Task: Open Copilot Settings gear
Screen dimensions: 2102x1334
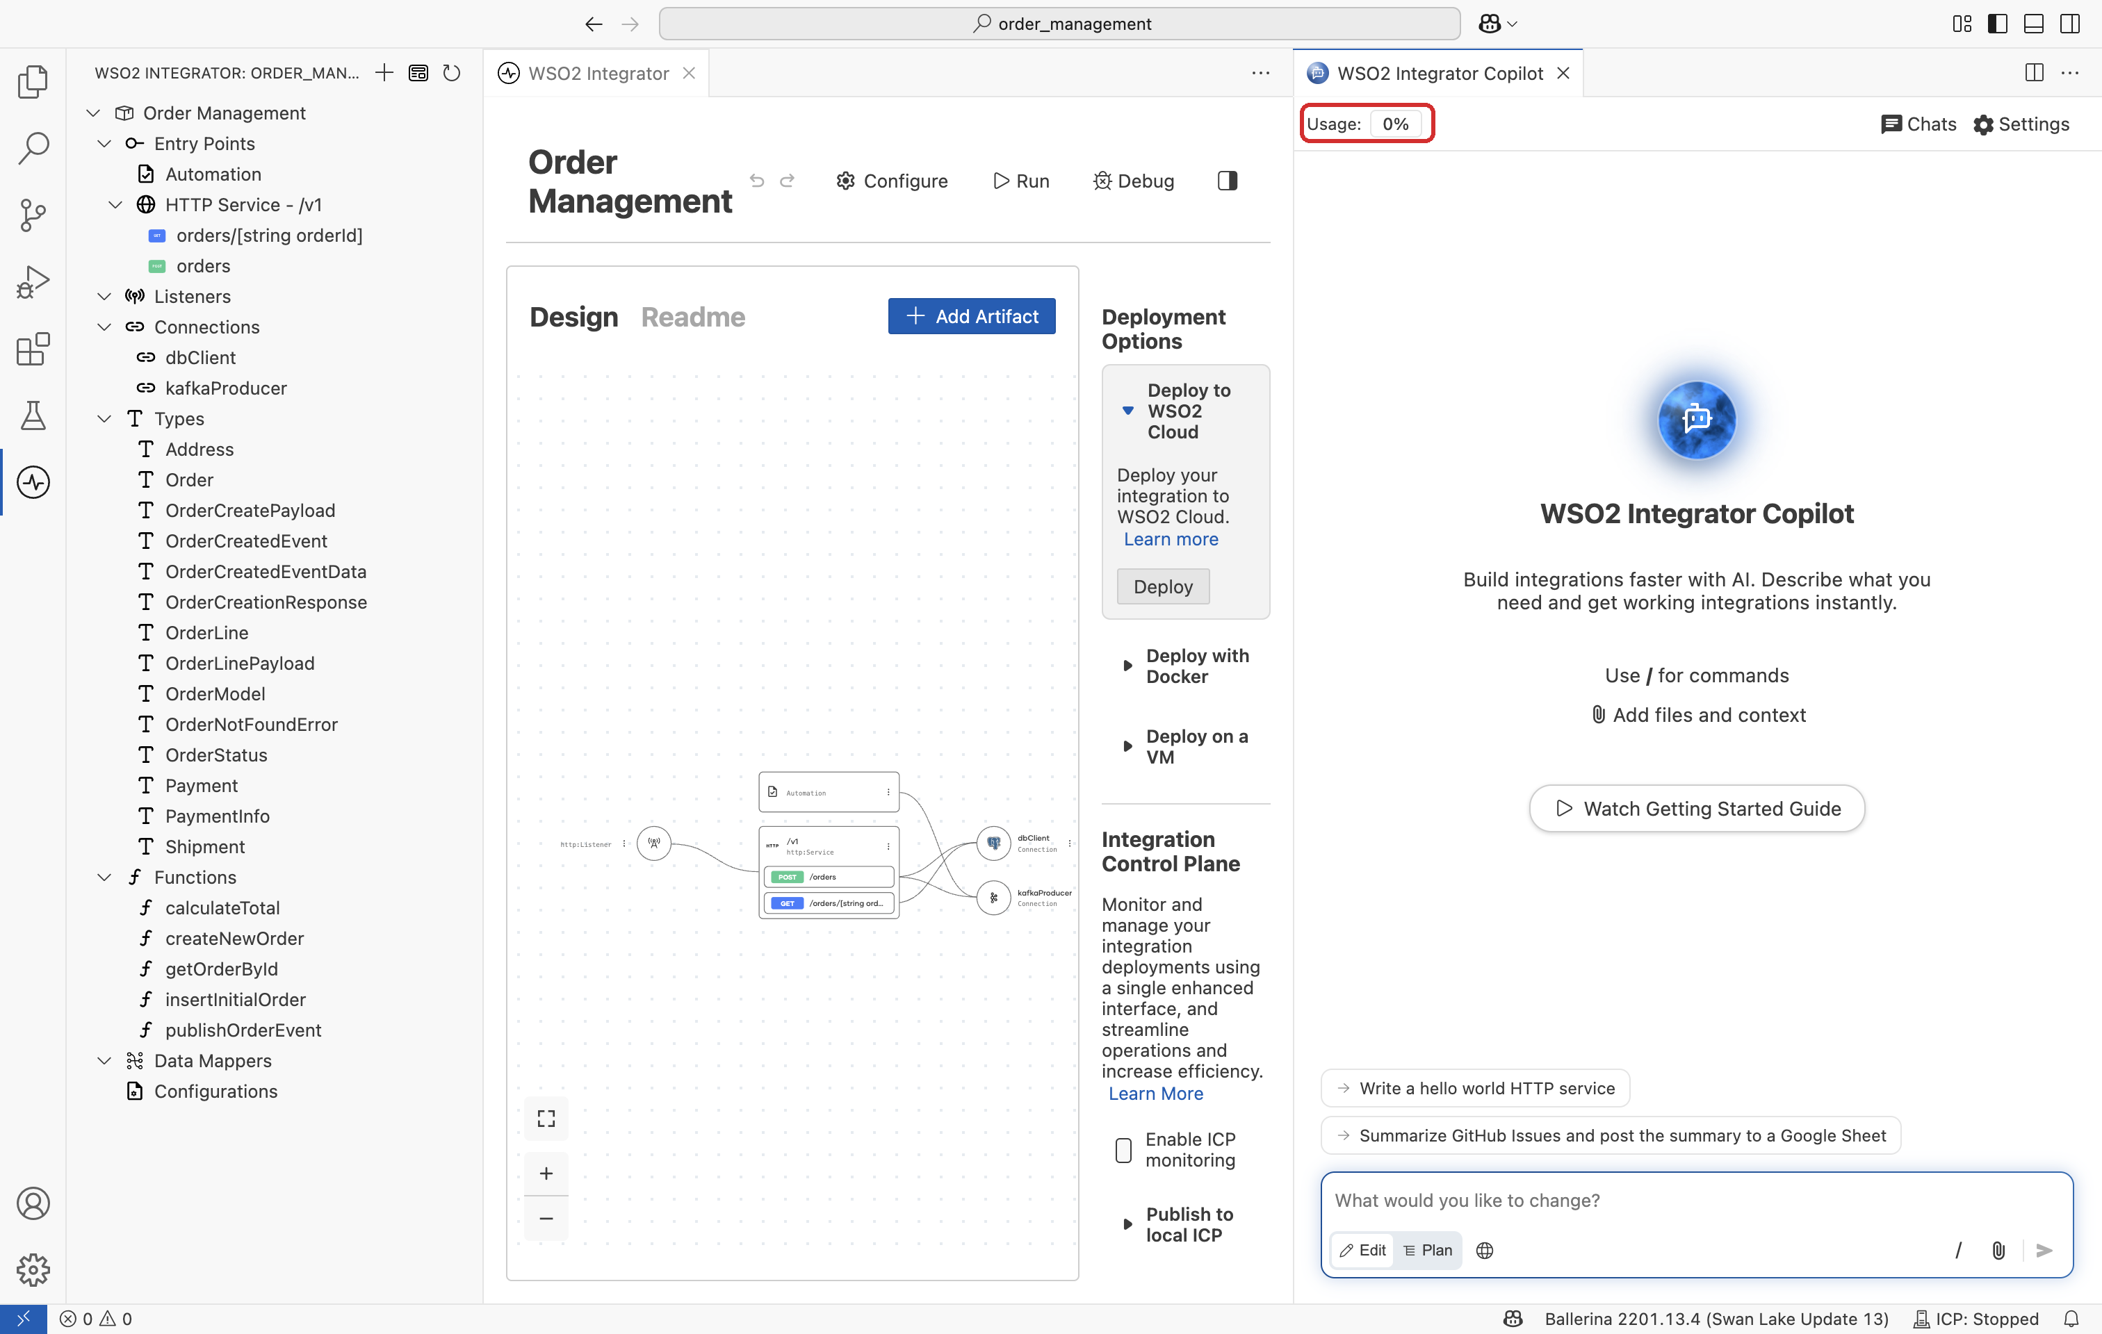Action: tap(2021, 124)
